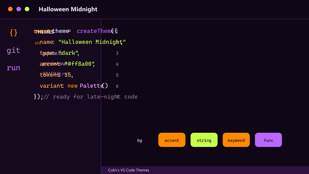Viewport: 309px width, 174px height.
Task: Click the green window dot in the title bar
Action: (x=27, y=9)
